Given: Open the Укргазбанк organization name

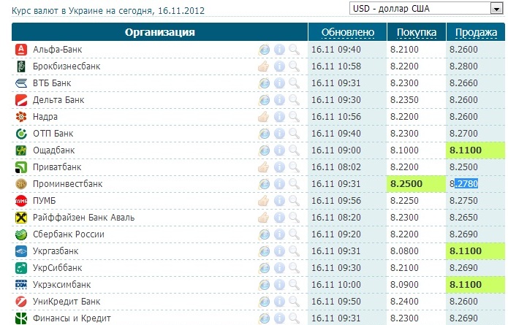Looking at the screenshot, I should coord(56,251).
